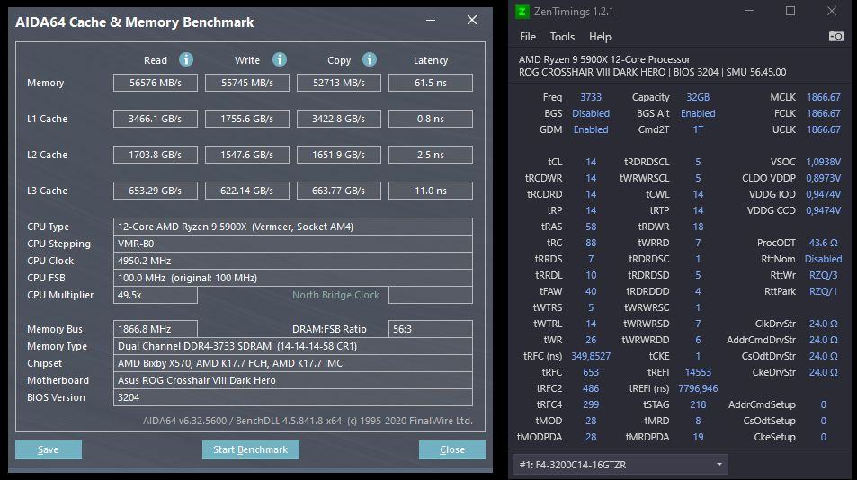Minimize the ZenTimings window
This screenshot has height=480, width=857.
pos(749,11)
